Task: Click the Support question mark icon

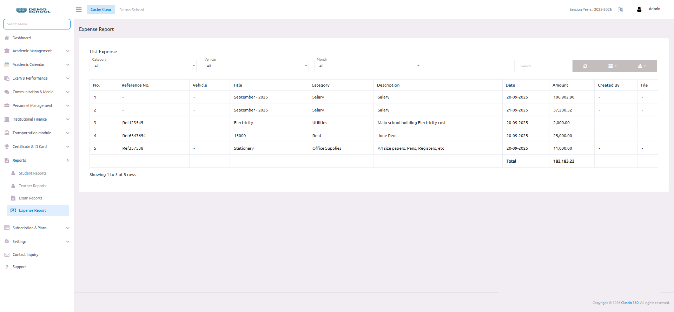Action: pyautogui.click(x=7, y=267)
